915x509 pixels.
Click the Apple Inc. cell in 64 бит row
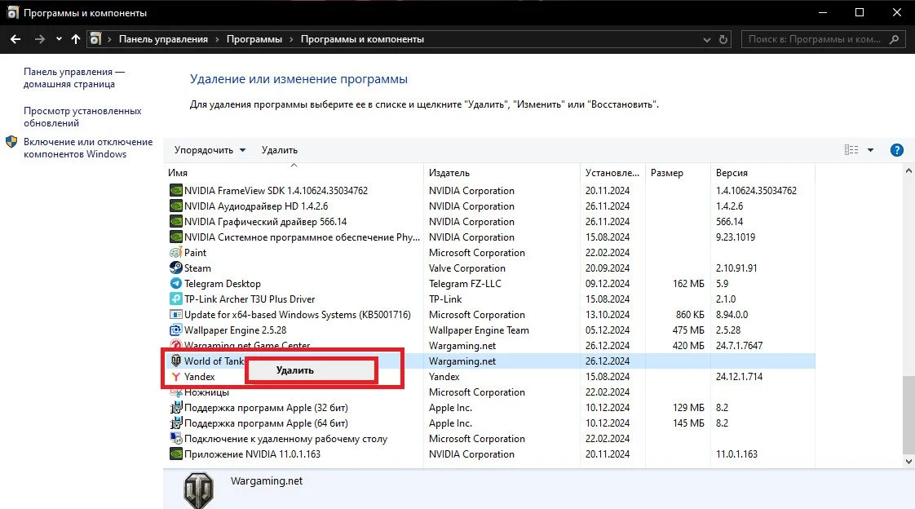click(450, 423)
